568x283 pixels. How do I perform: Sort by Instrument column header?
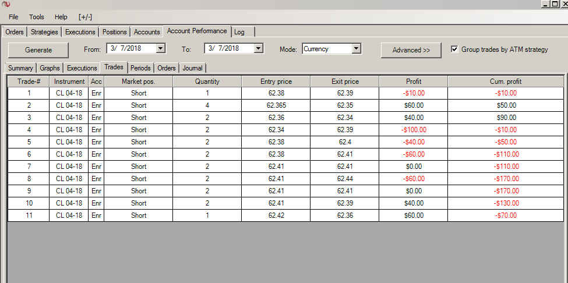[x=69, y=82]
